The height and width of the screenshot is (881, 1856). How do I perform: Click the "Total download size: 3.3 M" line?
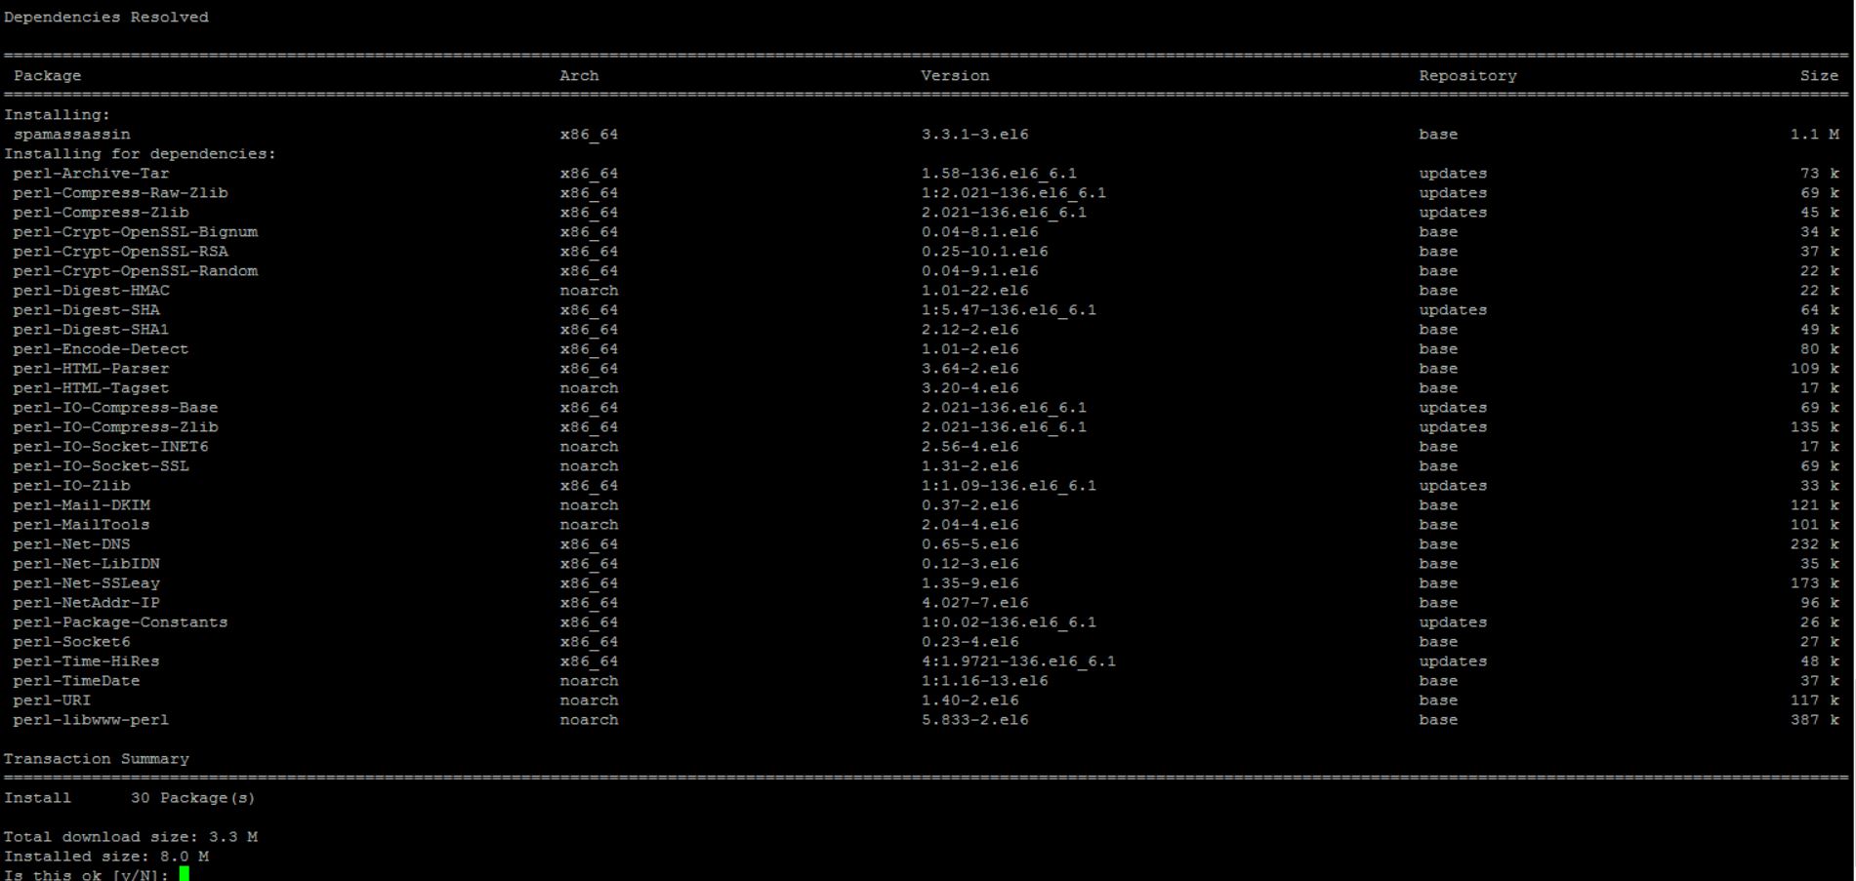131,836
